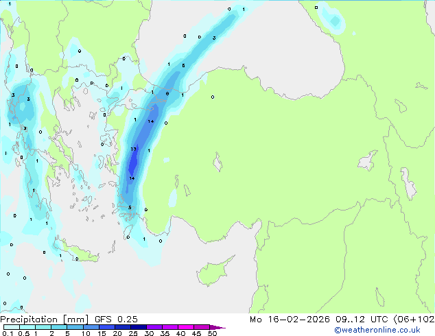Click the legend label '0.1'
This screenshot has width=435, height=336.
tap(8, 333)
